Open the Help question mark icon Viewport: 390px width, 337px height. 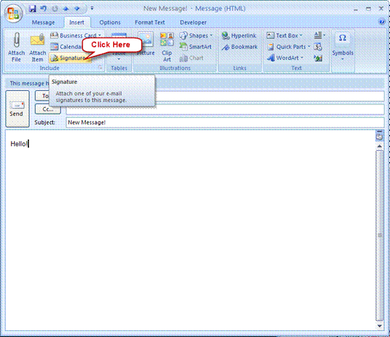tap(382, 22)
